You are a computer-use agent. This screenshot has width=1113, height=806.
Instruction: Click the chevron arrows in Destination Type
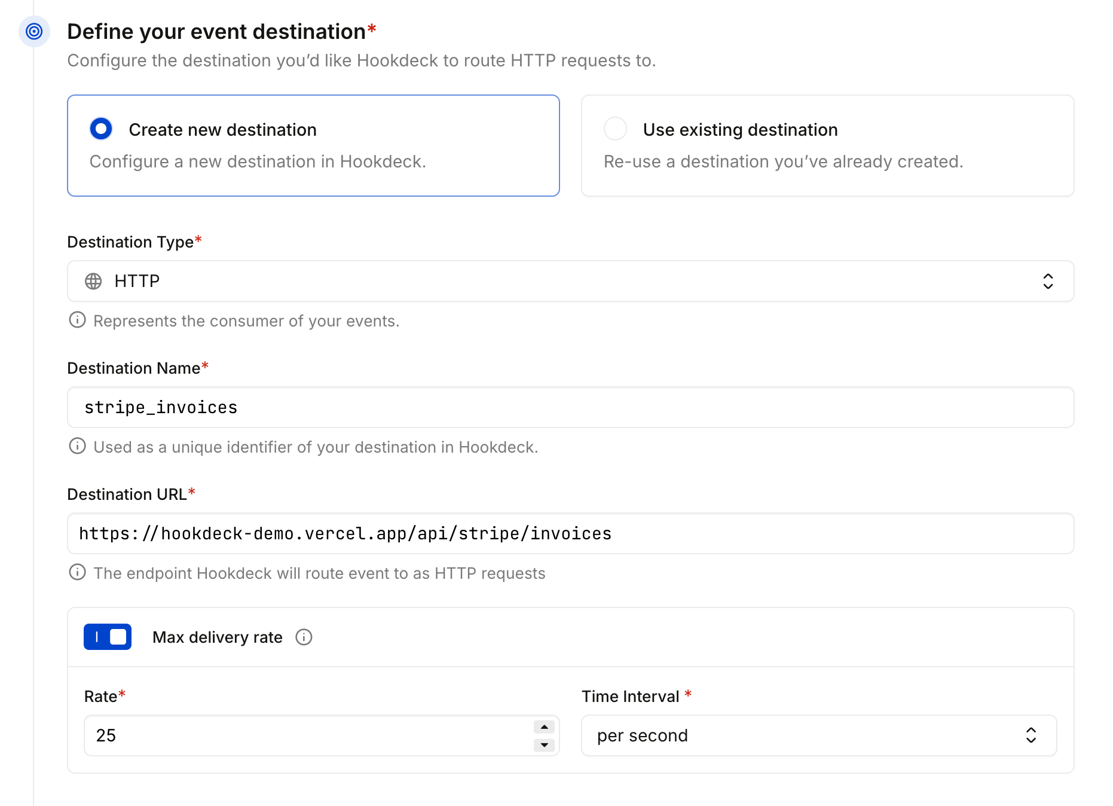(x=1048, y=281)
